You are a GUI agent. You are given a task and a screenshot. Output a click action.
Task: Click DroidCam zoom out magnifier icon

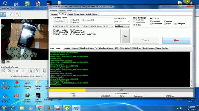4,71
